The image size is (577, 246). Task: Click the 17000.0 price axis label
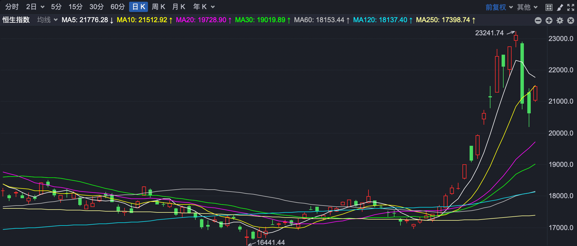(561, 228)
